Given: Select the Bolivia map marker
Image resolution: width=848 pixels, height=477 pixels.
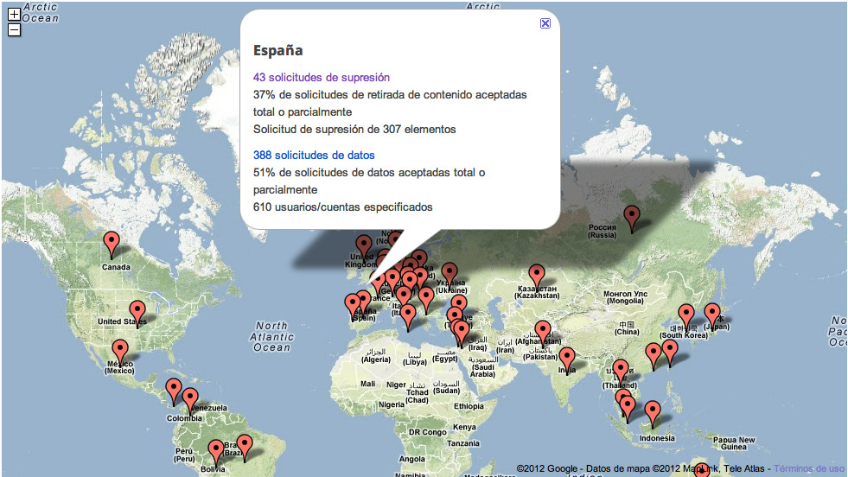Looking at the screenshot, I should 216,453.
